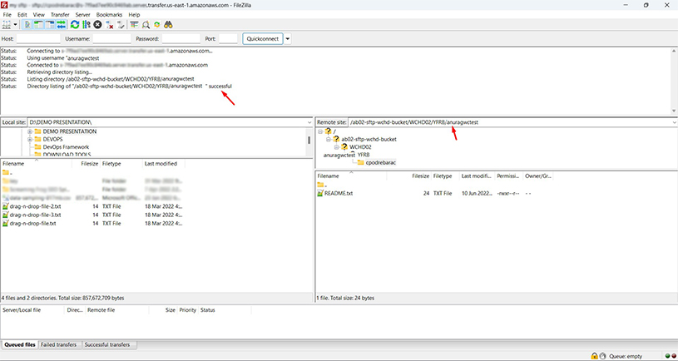The image size is (678, 361).
Task: Select ab02-sftp-wchd-bucket in remote tree
Action: point(369,139)
